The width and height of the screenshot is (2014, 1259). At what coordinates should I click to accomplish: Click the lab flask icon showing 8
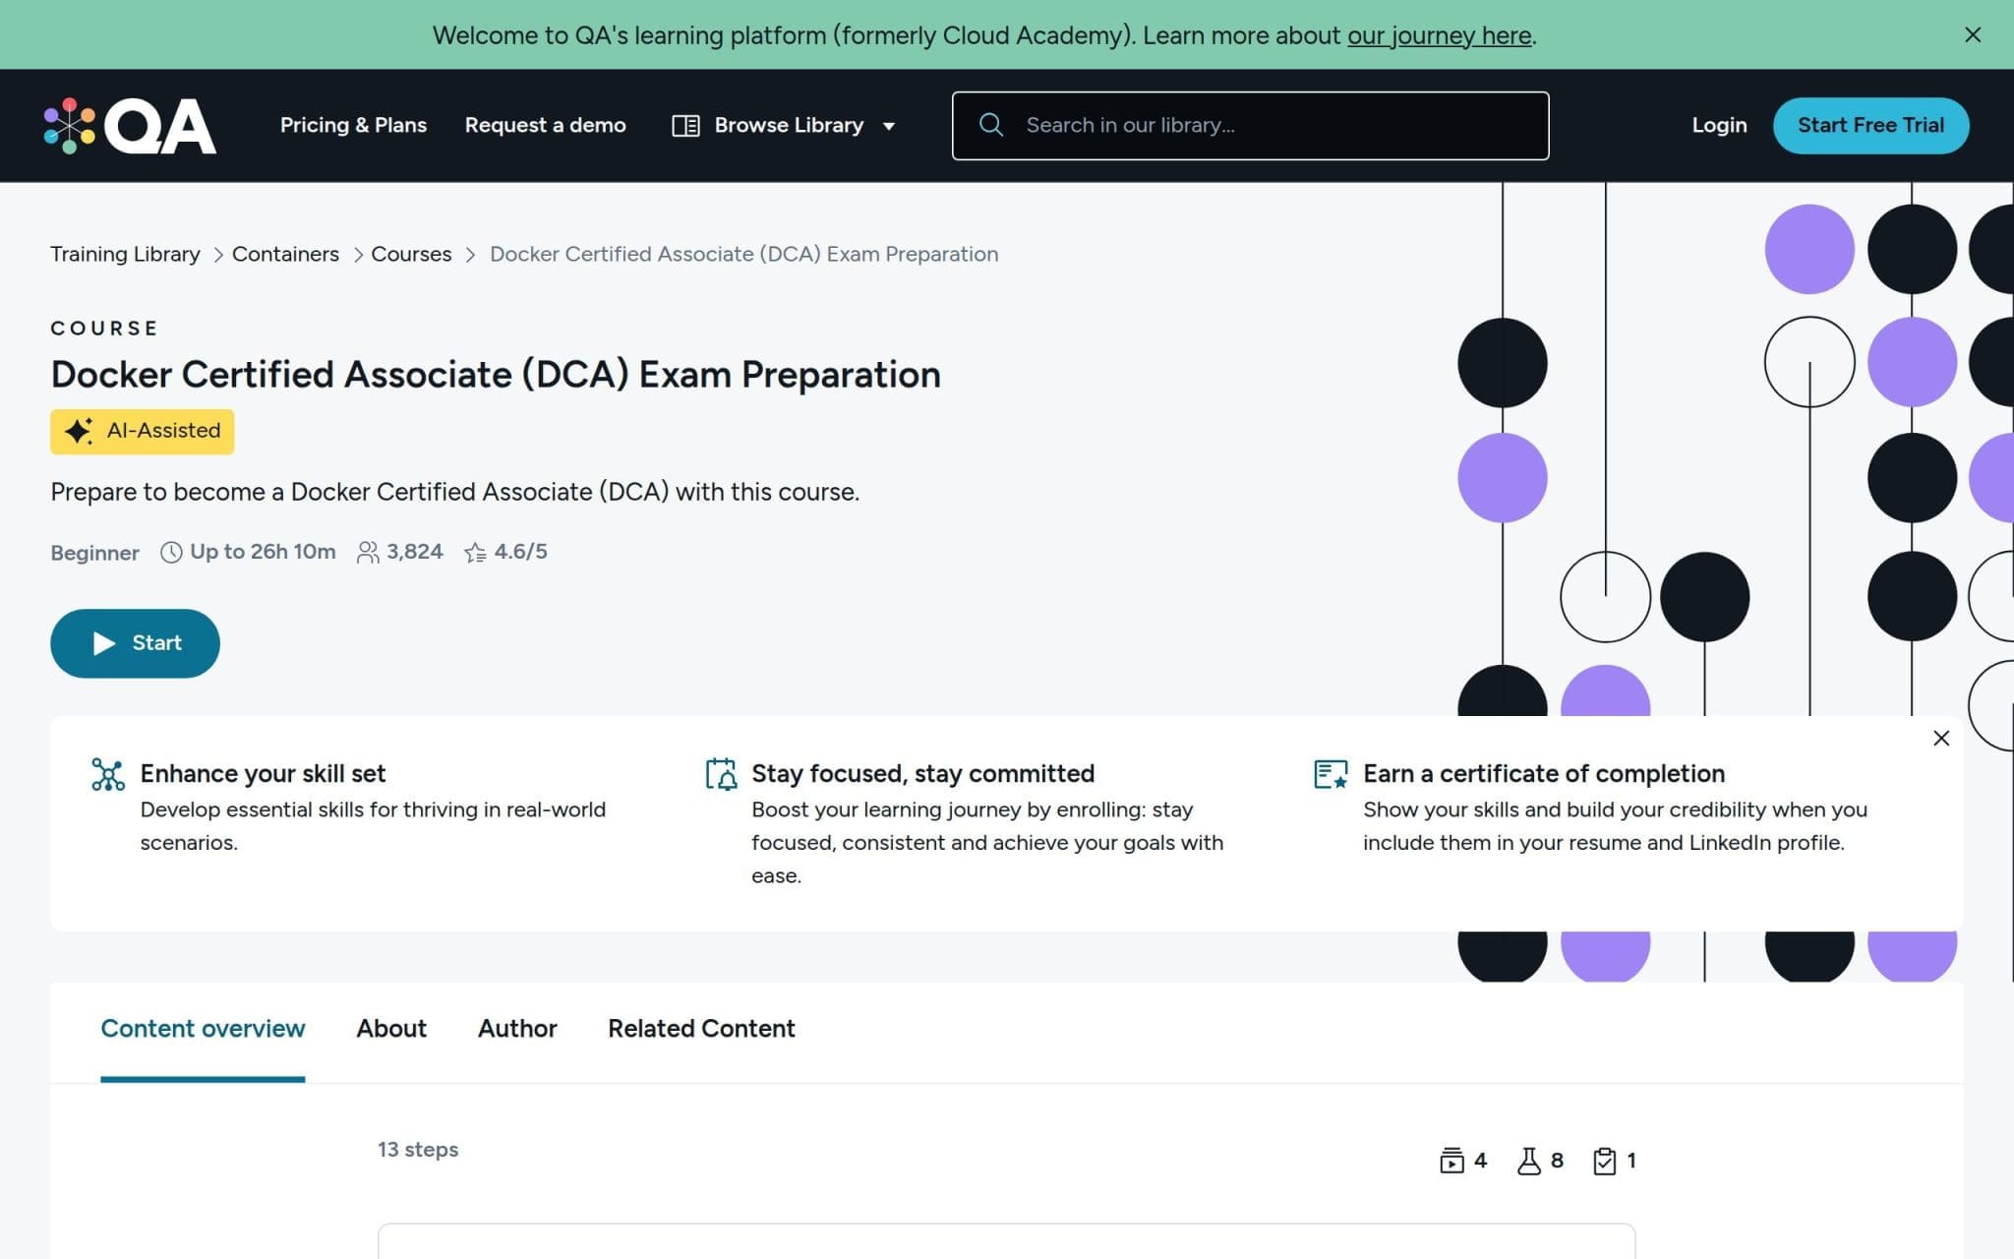pyautogui.click(x=1528, y=1160)
